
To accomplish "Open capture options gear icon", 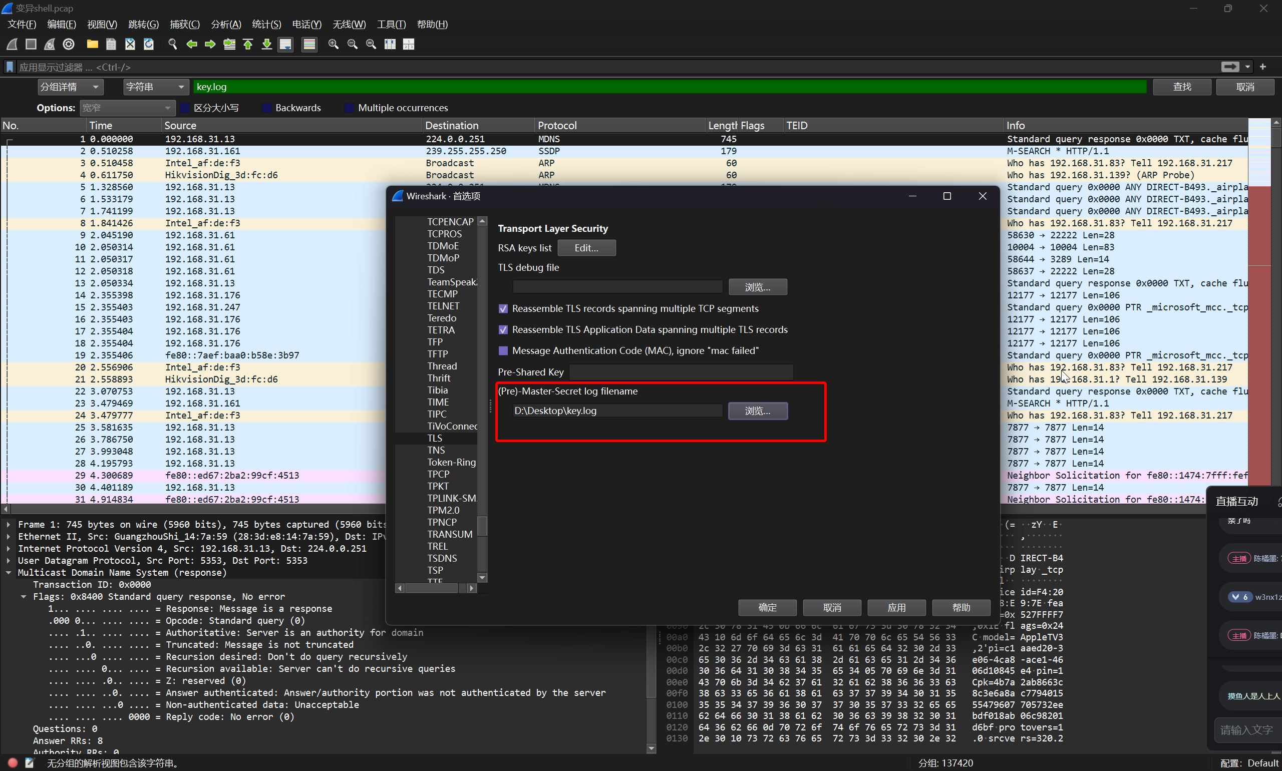I will point(69,44).
